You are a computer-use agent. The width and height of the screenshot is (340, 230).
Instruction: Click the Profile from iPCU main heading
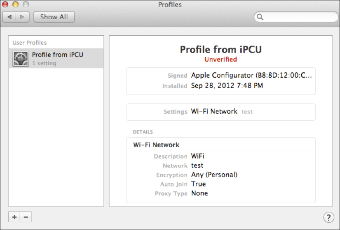coord(221,50)
